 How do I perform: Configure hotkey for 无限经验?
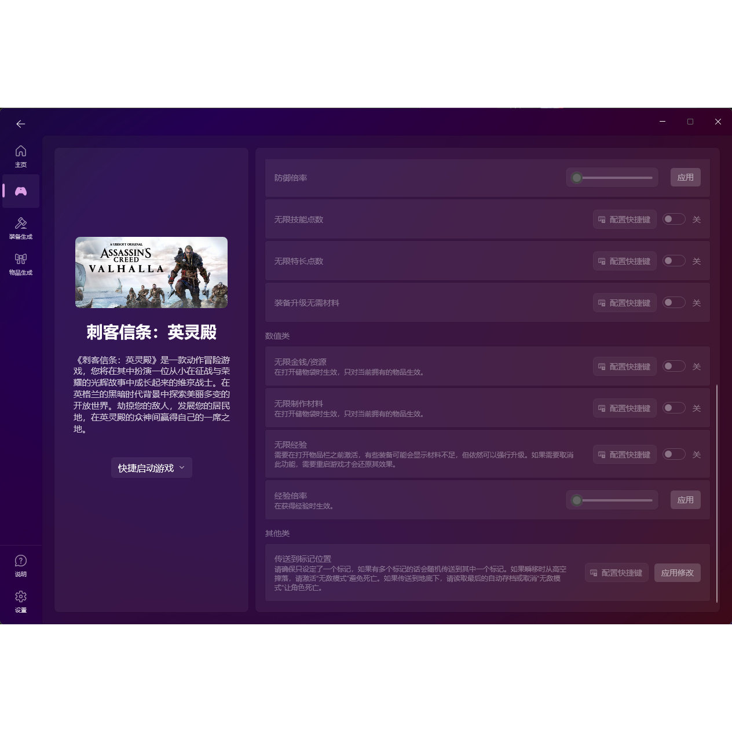624,455
